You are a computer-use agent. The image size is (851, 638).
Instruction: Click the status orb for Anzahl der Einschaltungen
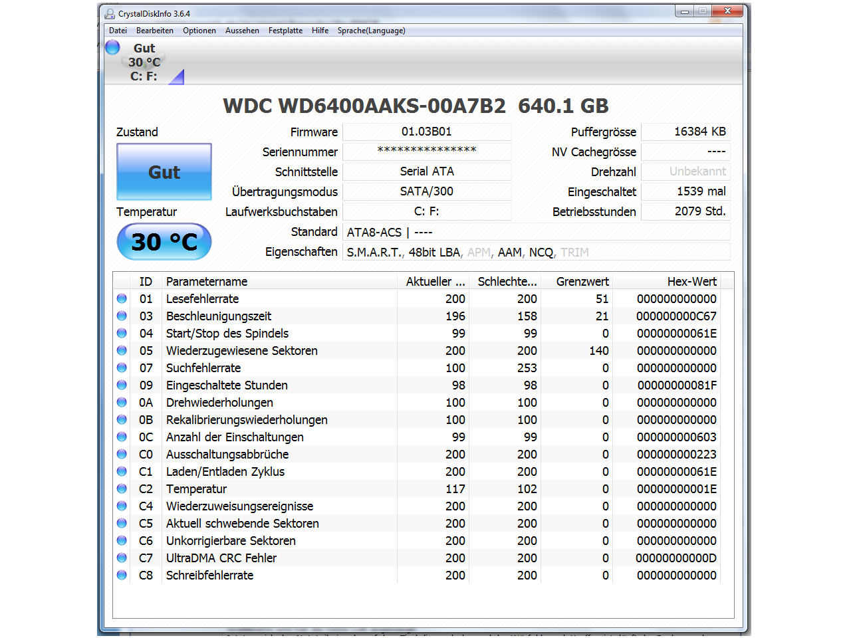(x=122, y=437)
